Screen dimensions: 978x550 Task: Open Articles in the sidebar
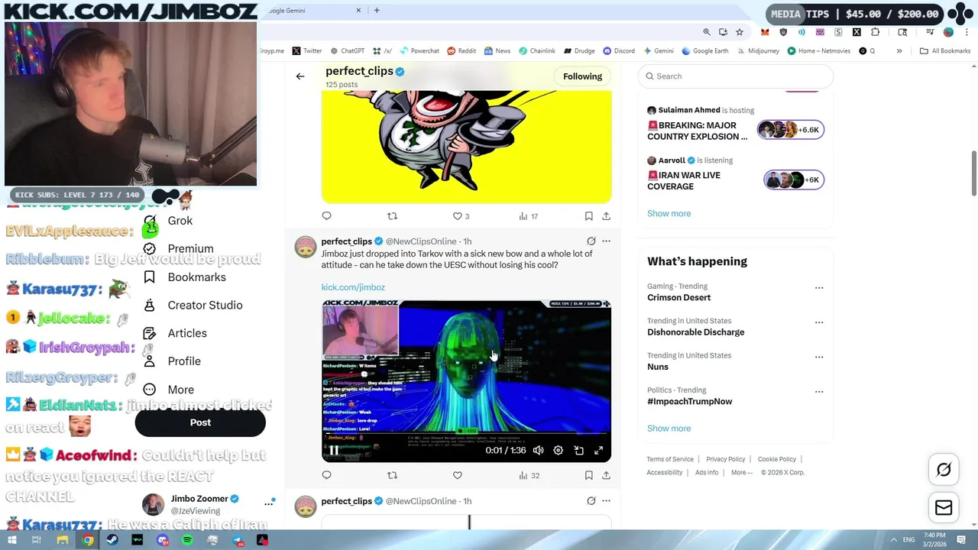point(175,333)
